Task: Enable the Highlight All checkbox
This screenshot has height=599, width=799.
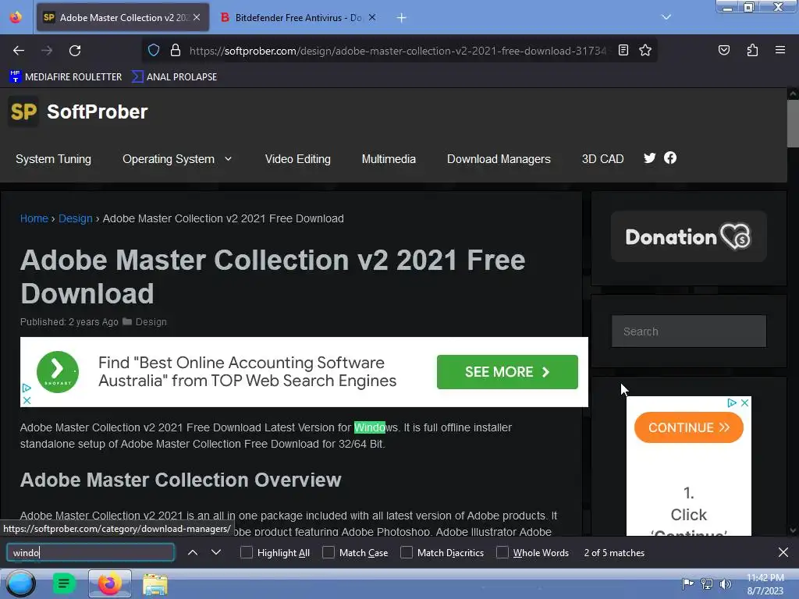Action: coord(246,552)
